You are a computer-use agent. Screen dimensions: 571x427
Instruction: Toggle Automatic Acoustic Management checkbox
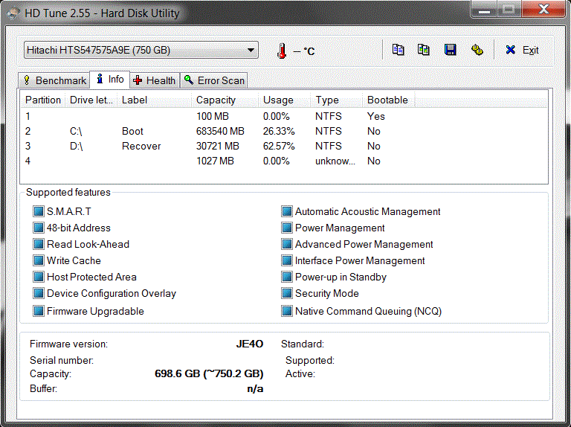click(x=287, y=211)
